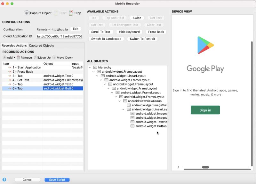The image size is (256, 184).
Task: Collapse the android.view.ViewGroup node
Action: tap(119, 101)
